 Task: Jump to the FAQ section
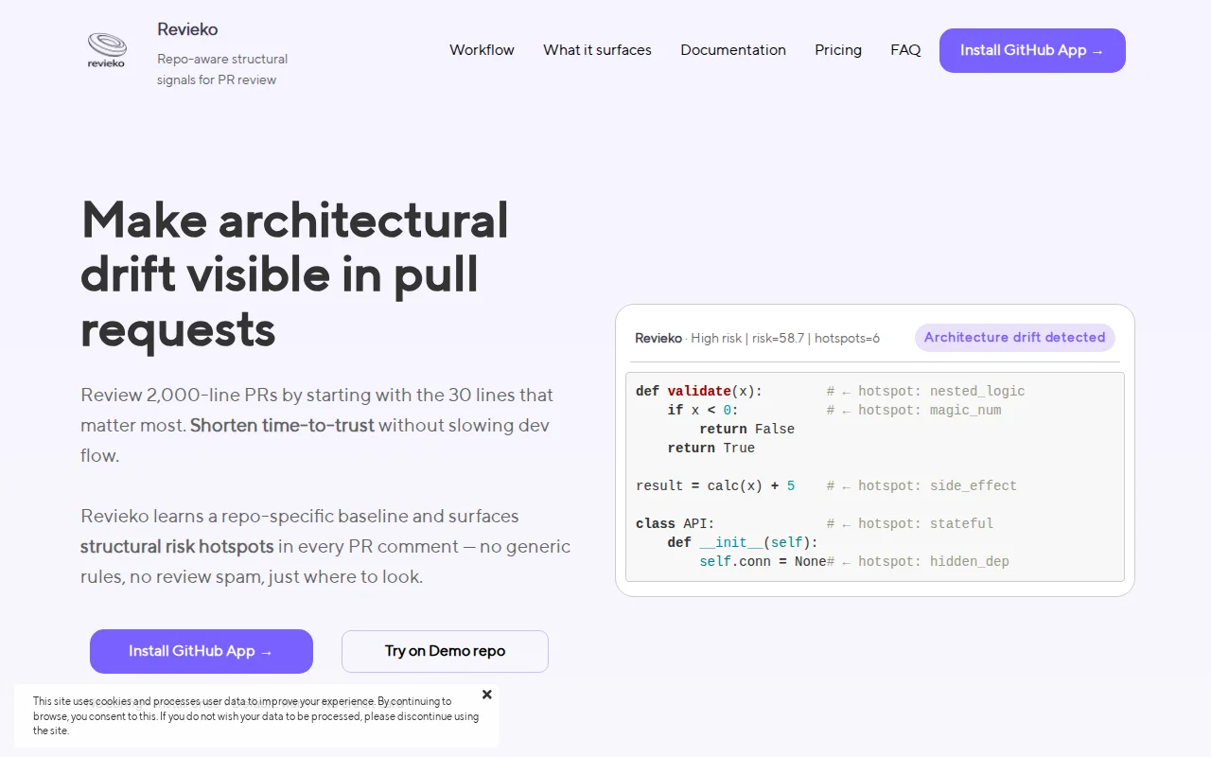point(905,50)
